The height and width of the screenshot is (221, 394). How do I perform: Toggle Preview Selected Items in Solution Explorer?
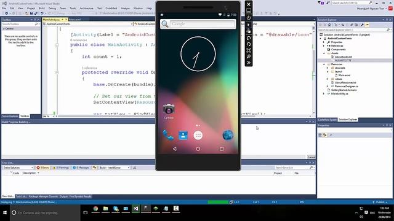click(x=367, y=25)
